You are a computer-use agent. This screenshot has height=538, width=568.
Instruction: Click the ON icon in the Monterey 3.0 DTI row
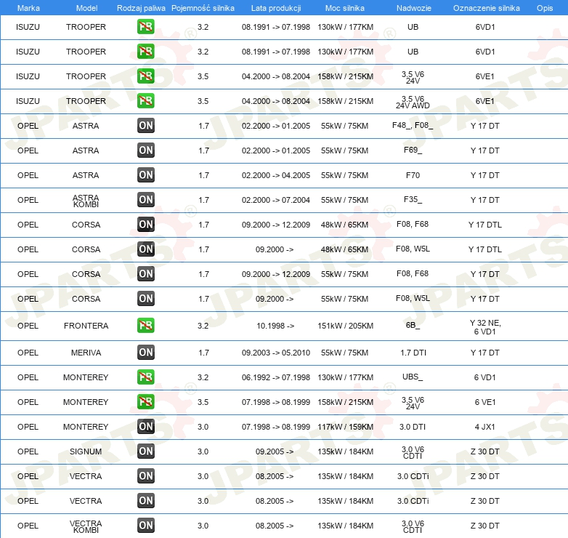coord(145,426)
